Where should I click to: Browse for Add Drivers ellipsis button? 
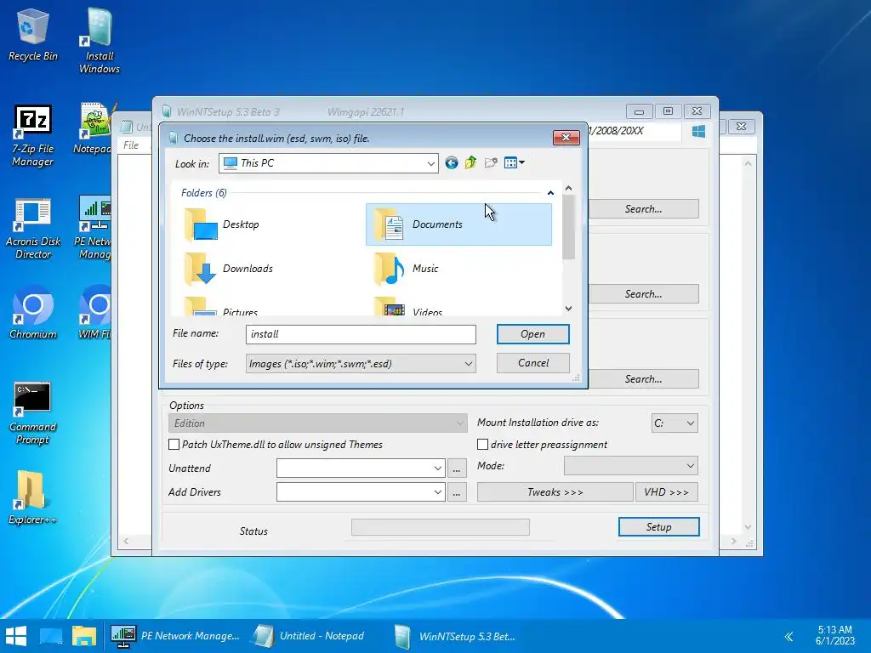[x=456, y=492]
